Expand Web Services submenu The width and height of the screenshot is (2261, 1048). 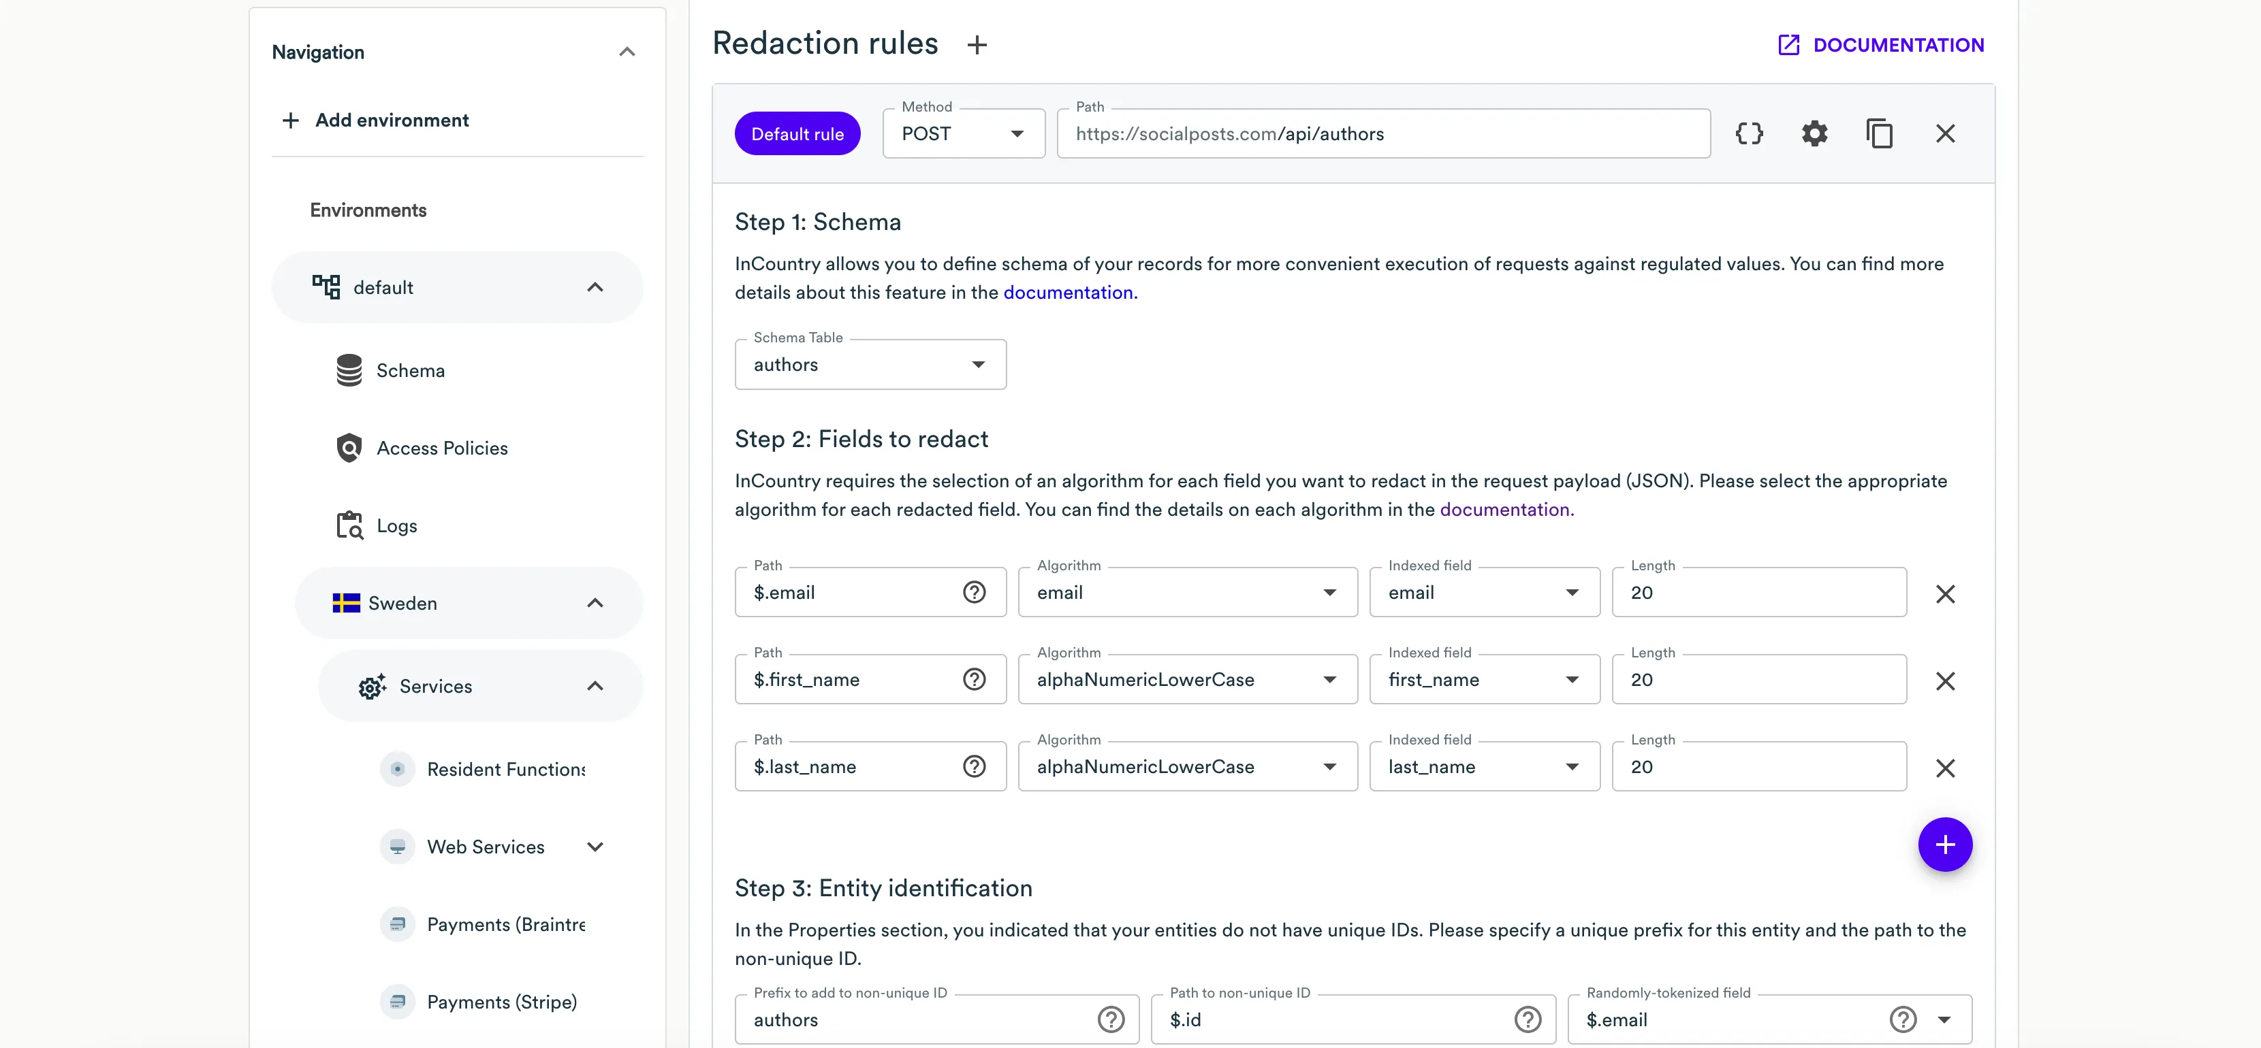595,847
